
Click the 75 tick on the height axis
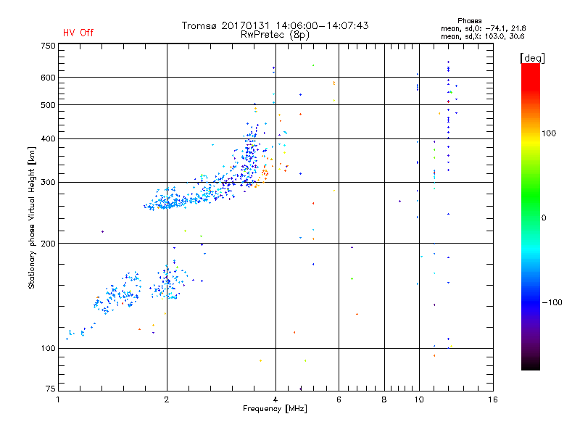[50, 389]
